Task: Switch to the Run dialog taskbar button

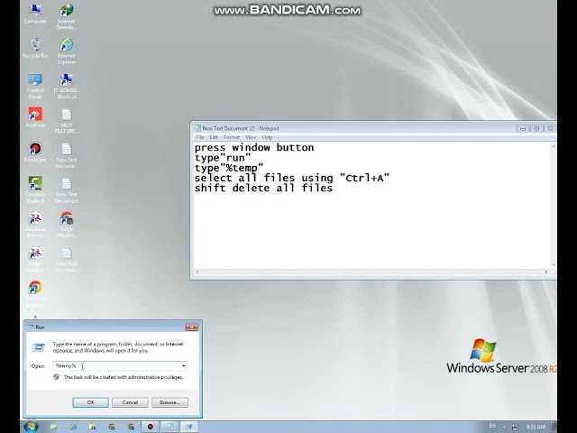Action: [x=189, y=427]
